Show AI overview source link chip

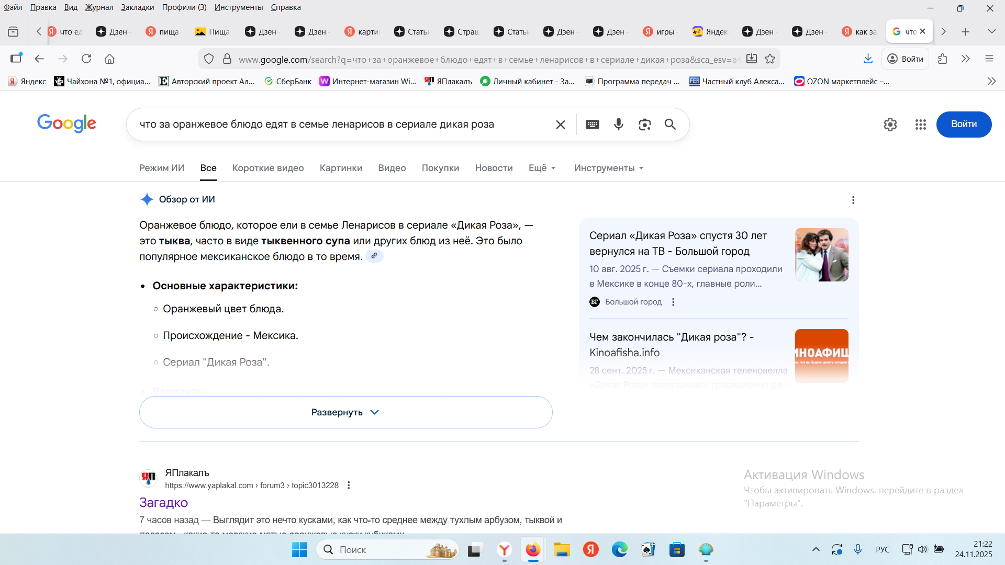tap(374, 256)
